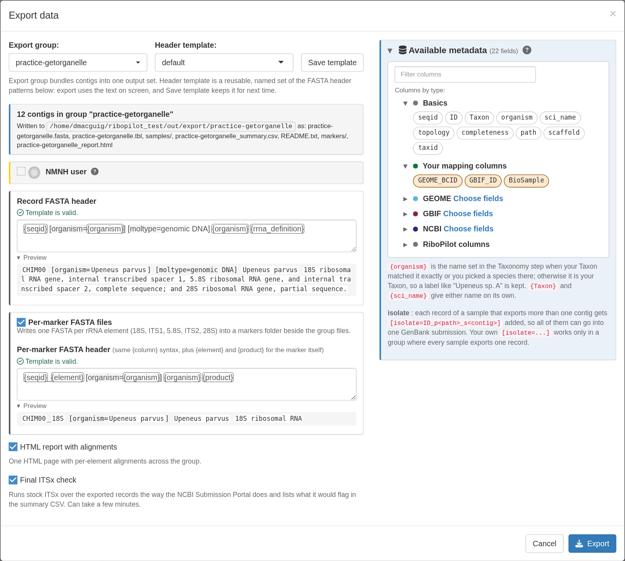The height and width of the screenshot is (561, 625).
Task: Insert the GEOME_BCID mapping chip
Action: tap(437, 181)
